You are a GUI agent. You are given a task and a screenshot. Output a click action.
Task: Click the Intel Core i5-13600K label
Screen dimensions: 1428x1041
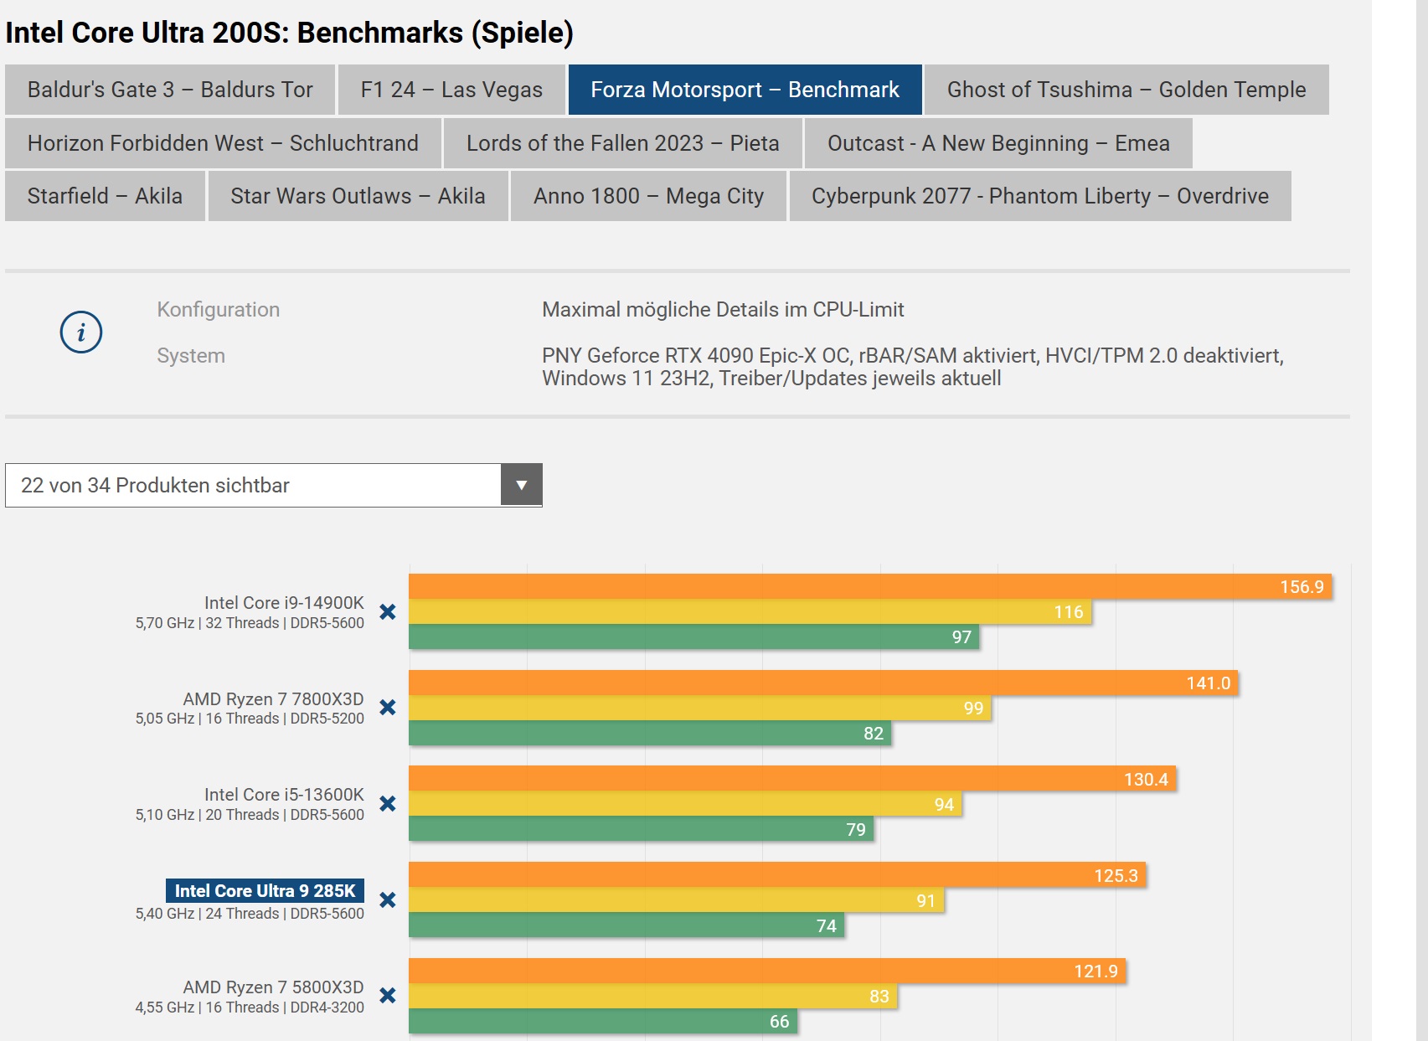click(284, 795)
